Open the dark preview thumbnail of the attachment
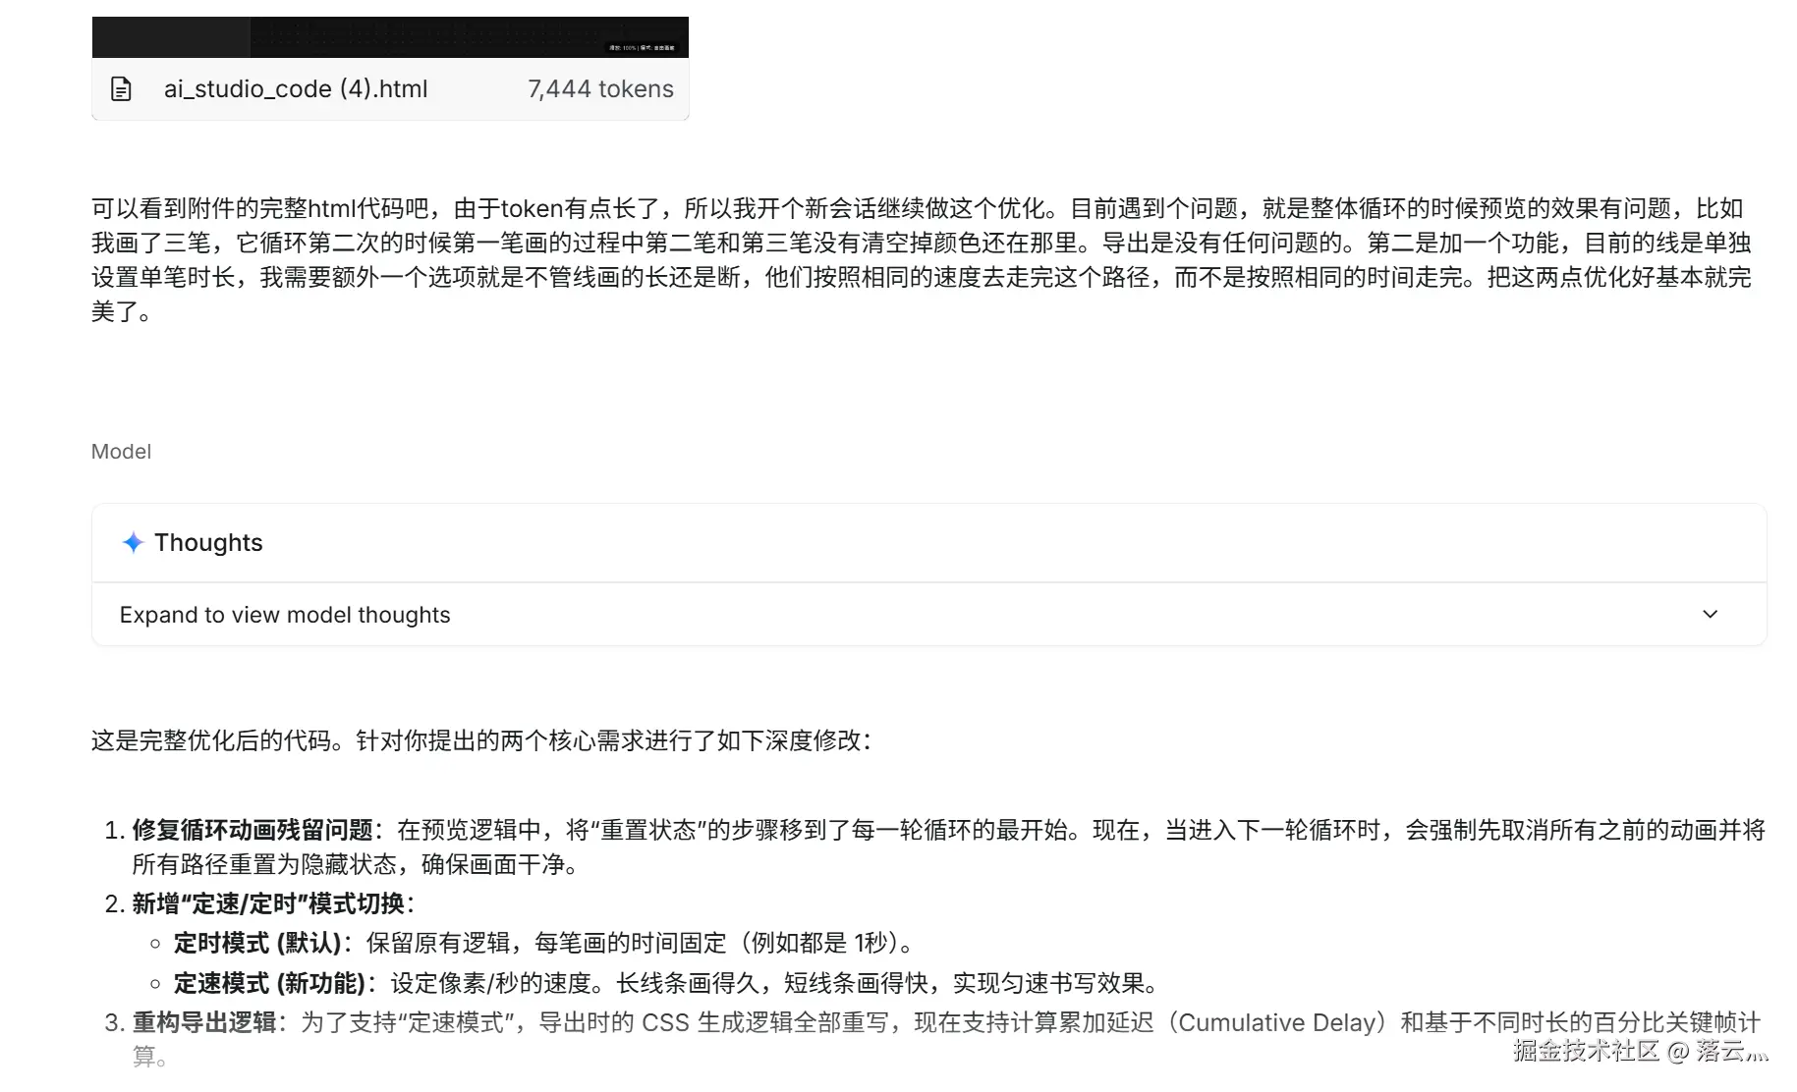The image size is (1797, 1092). pos(390,37)
